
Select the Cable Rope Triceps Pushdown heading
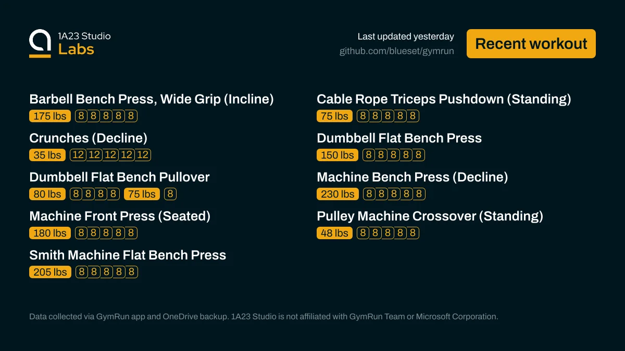[444, 99]
